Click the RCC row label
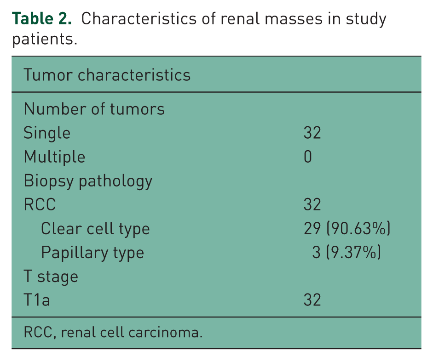This screenshot has height=361, width=433. [40, 205]
